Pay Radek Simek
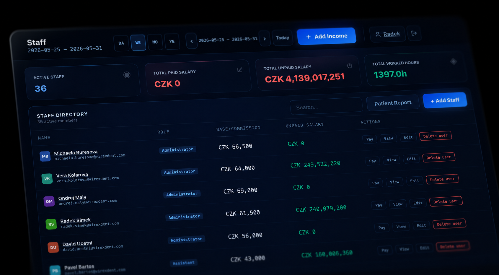This screenshot has height=275, width=499. point(379,205)
